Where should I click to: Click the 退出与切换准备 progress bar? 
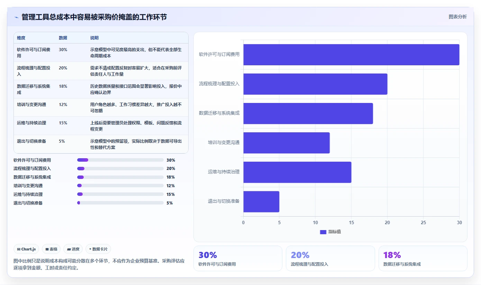pos(120,203)
